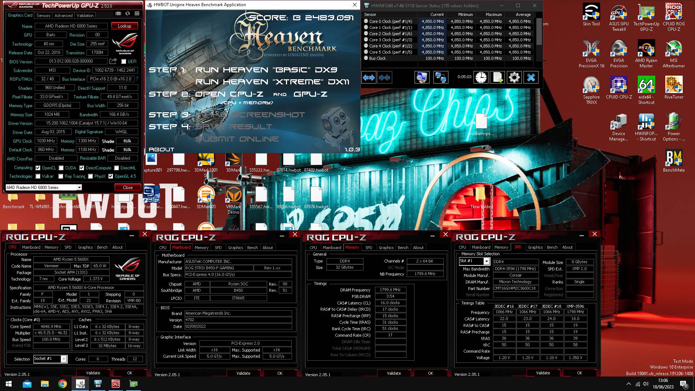This screenshot has height=391, width=695.
Task: Open GPU-Z hamburger menu
Action: pyautogui.click(x=137, y=14)
